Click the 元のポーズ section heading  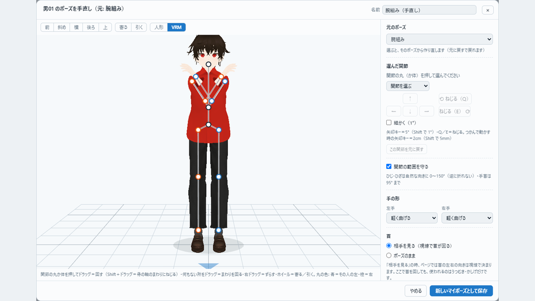click(x=396, y=27)
